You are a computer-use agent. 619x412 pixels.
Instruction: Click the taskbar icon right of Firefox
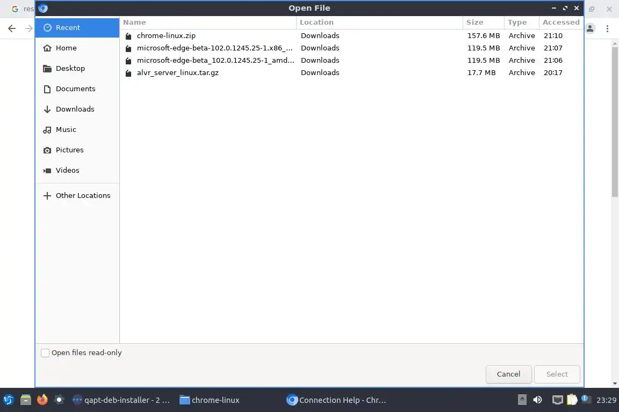(59, 400)
